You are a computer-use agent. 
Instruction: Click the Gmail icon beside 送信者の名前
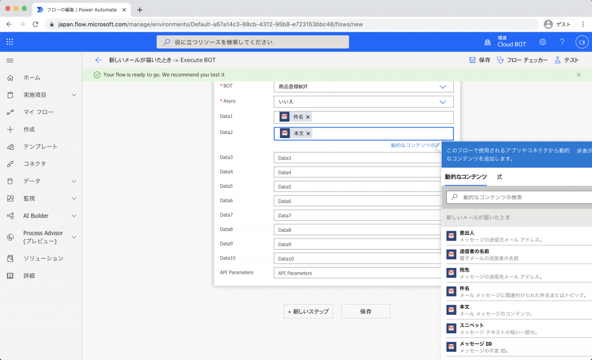tap(451, 254)
